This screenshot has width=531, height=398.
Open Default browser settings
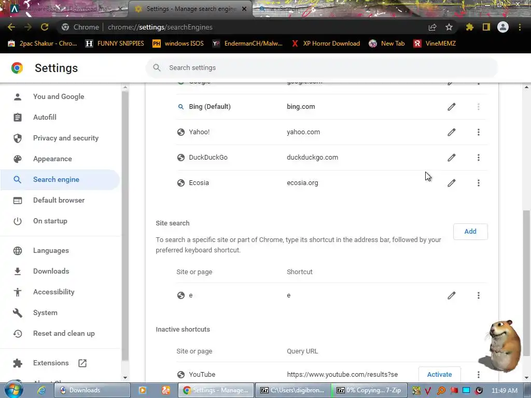[59, 200]
